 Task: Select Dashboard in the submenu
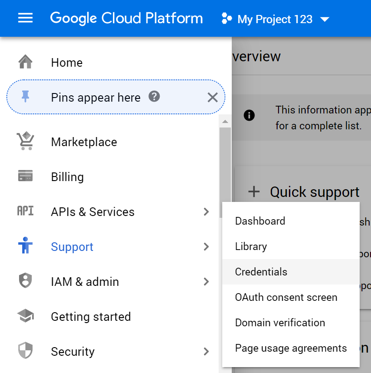(x=291, y=221)
